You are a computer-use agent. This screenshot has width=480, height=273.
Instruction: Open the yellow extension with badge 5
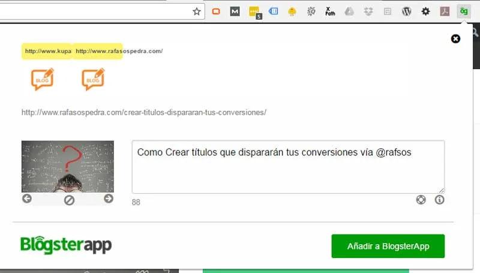click(x=254, y=12)
